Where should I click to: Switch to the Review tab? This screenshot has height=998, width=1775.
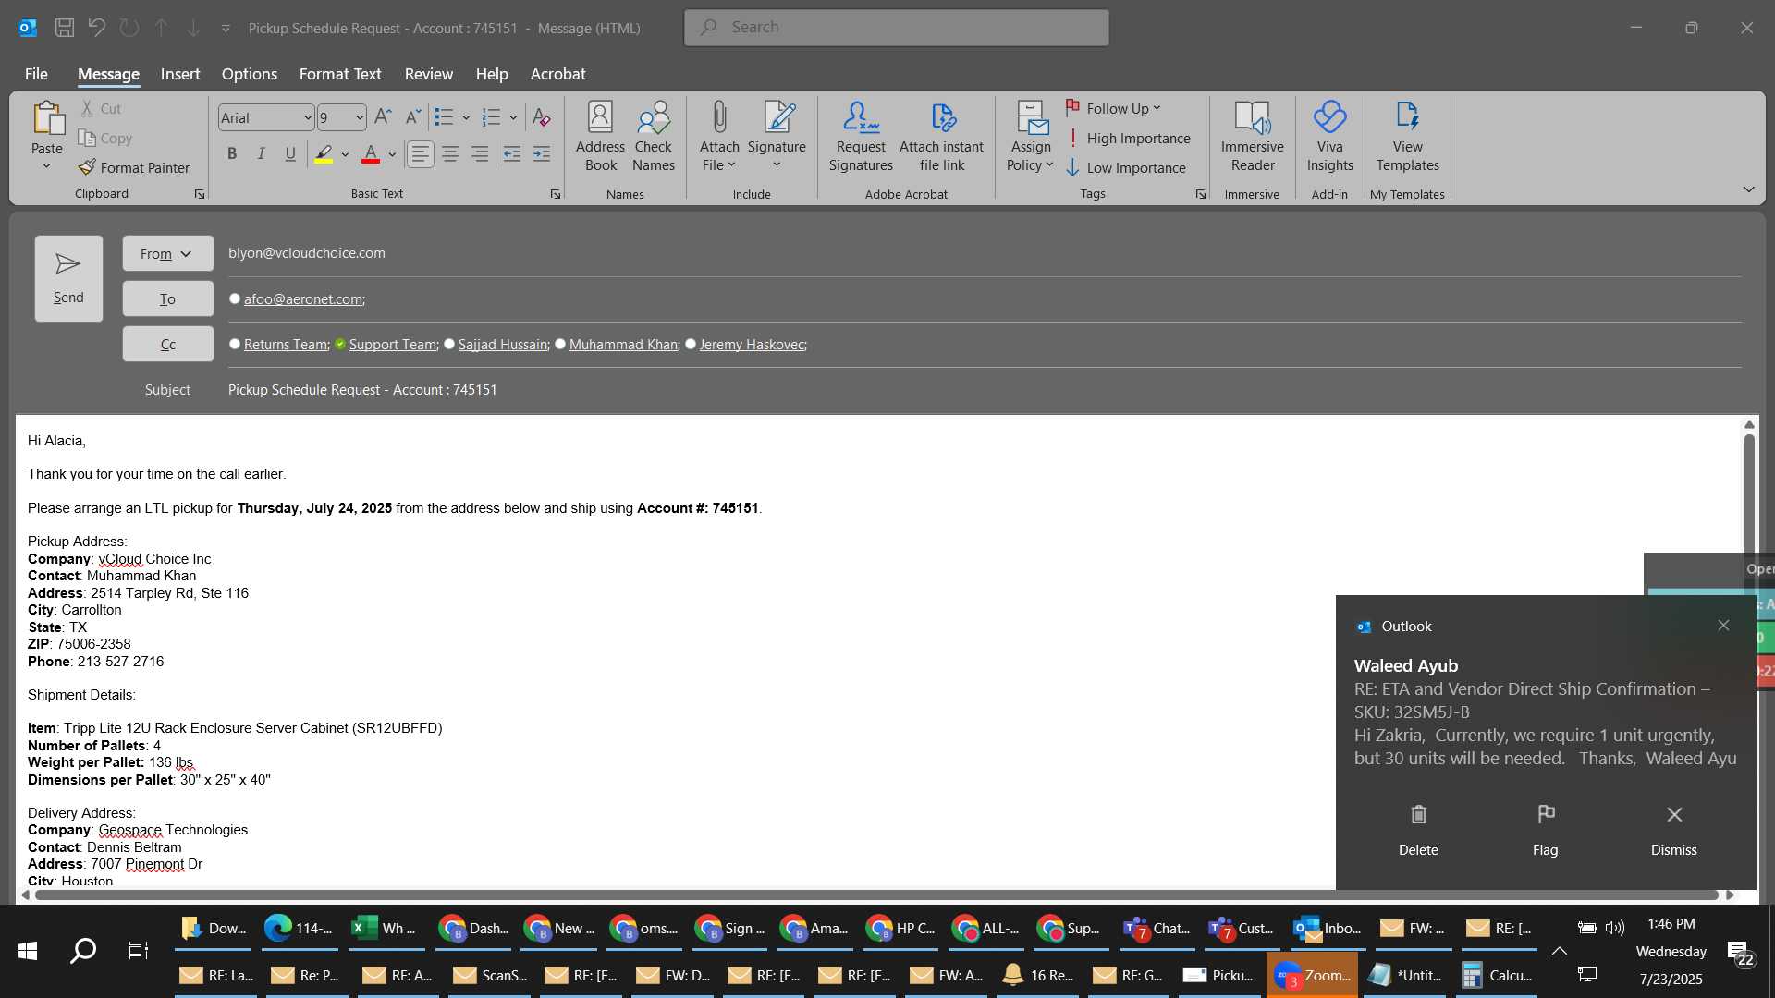click(428, 74)
